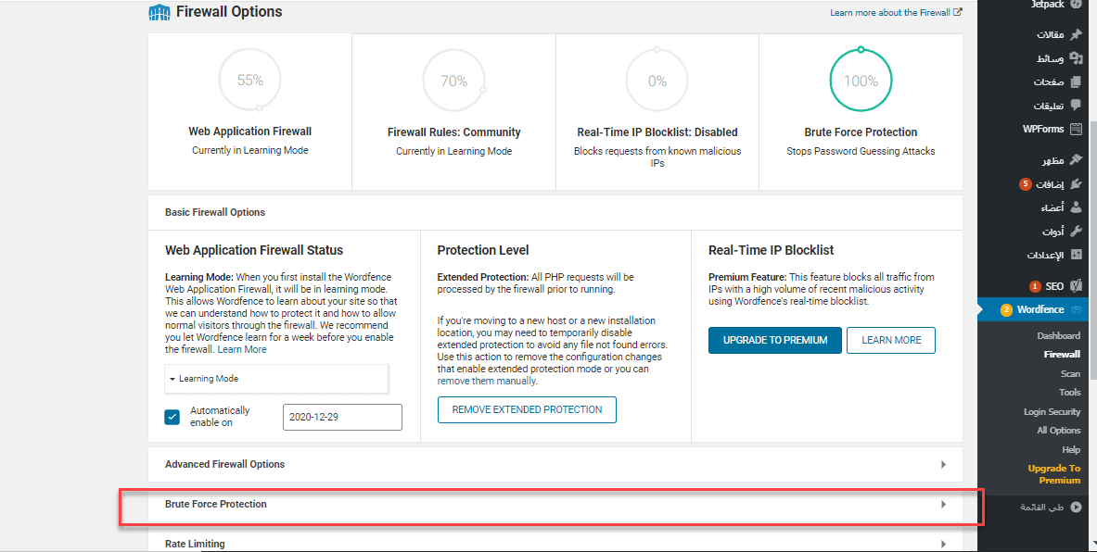The width and height of the screenshot is (1097, 552).
Task: Open WPForms menu item label
Action: coord(1043,129)
